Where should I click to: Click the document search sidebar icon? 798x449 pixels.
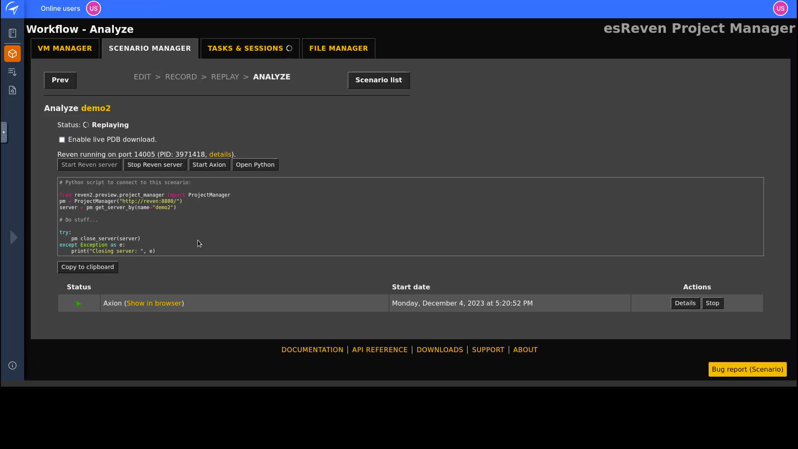point(12,90)
